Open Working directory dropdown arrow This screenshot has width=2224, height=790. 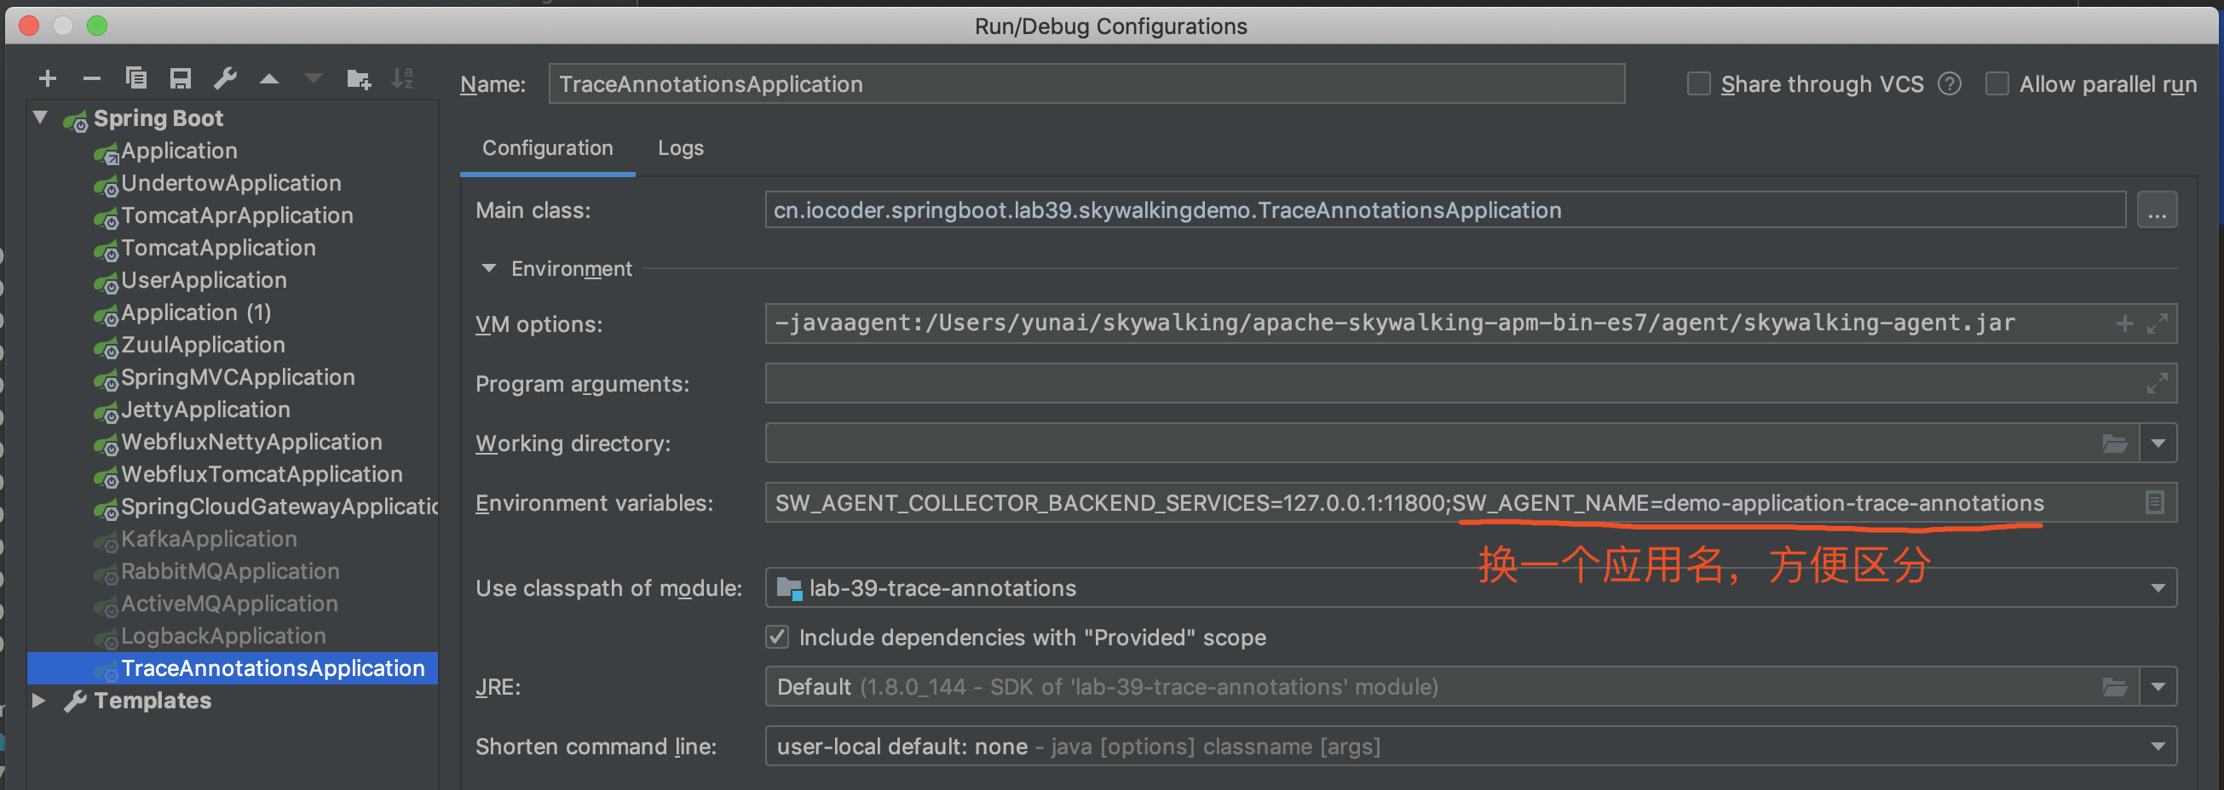click(2158, 444)
